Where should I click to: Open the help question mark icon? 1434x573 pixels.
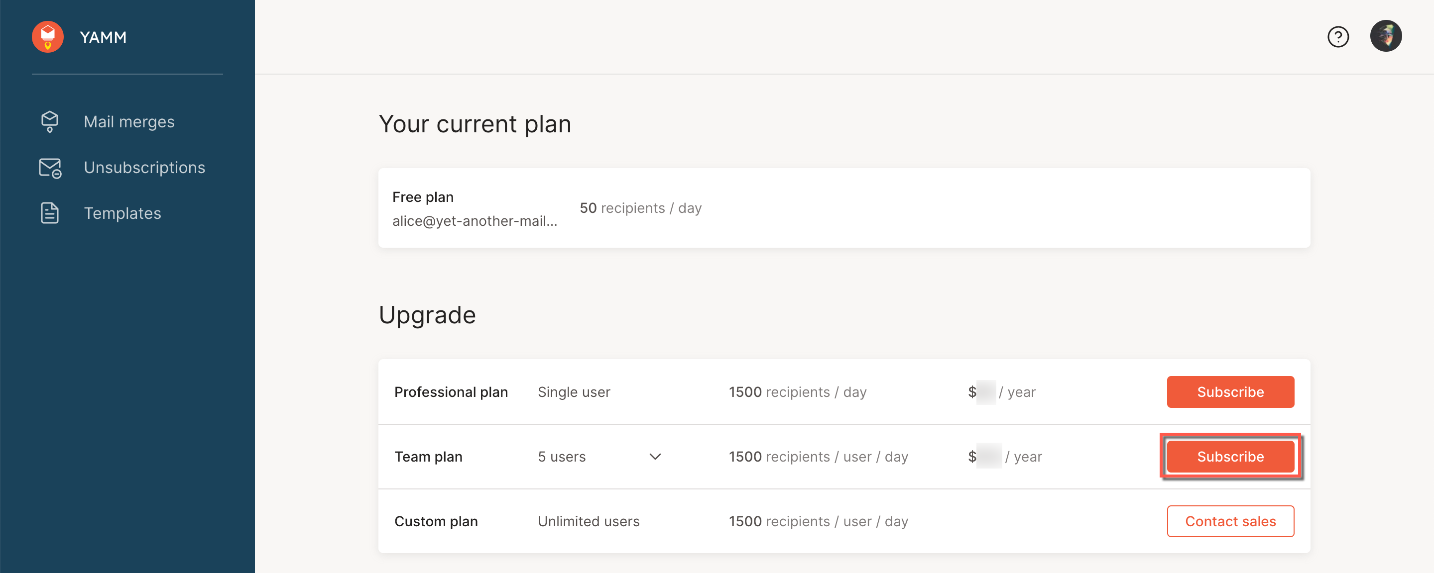[x=1338, y=37]
